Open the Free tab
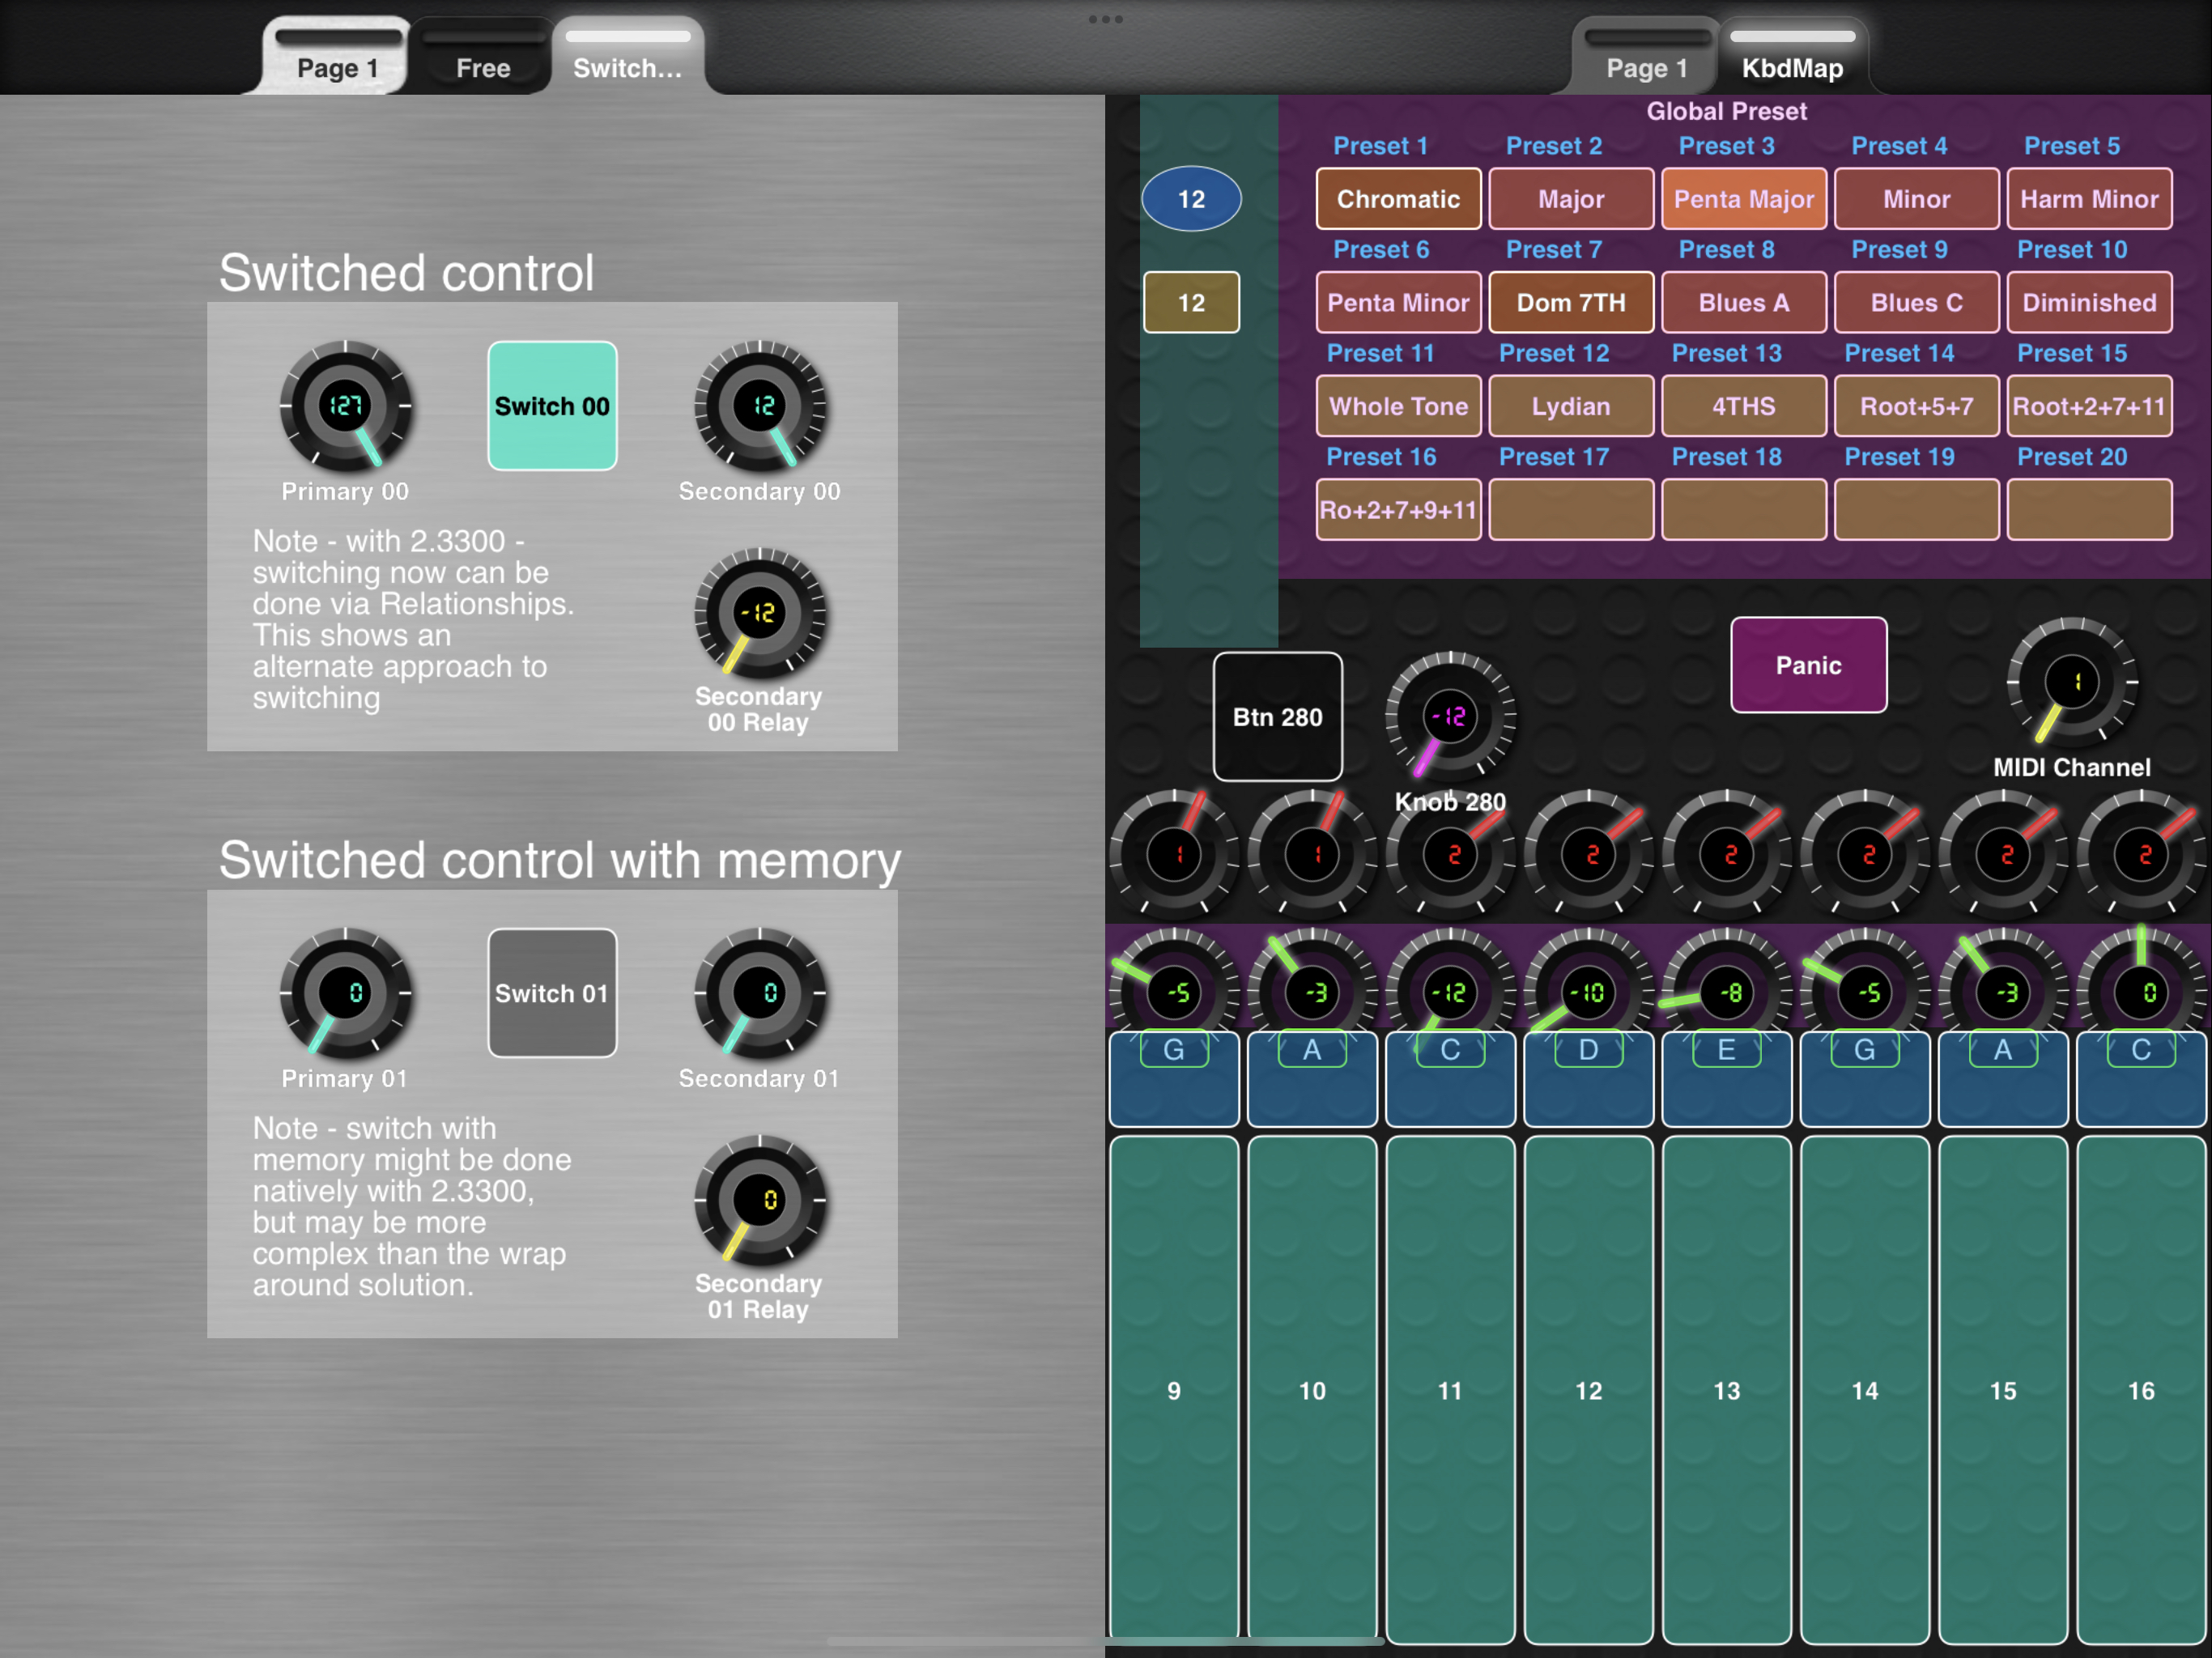 (x=483, y=56)
